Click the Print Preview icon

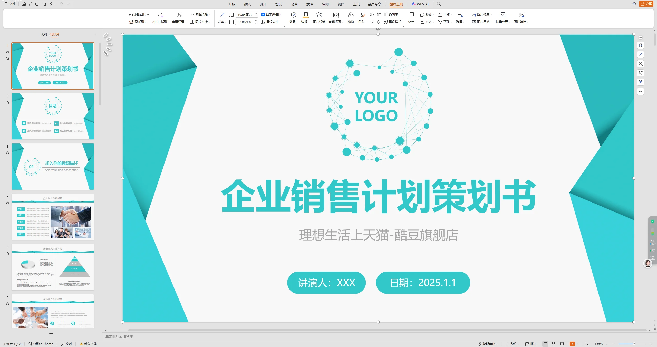[44, 4]
